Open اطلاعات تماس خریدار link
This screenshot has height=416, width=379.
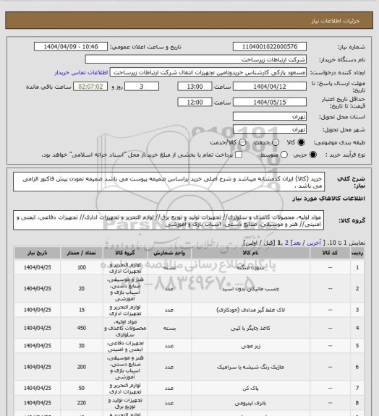point(81,72)
